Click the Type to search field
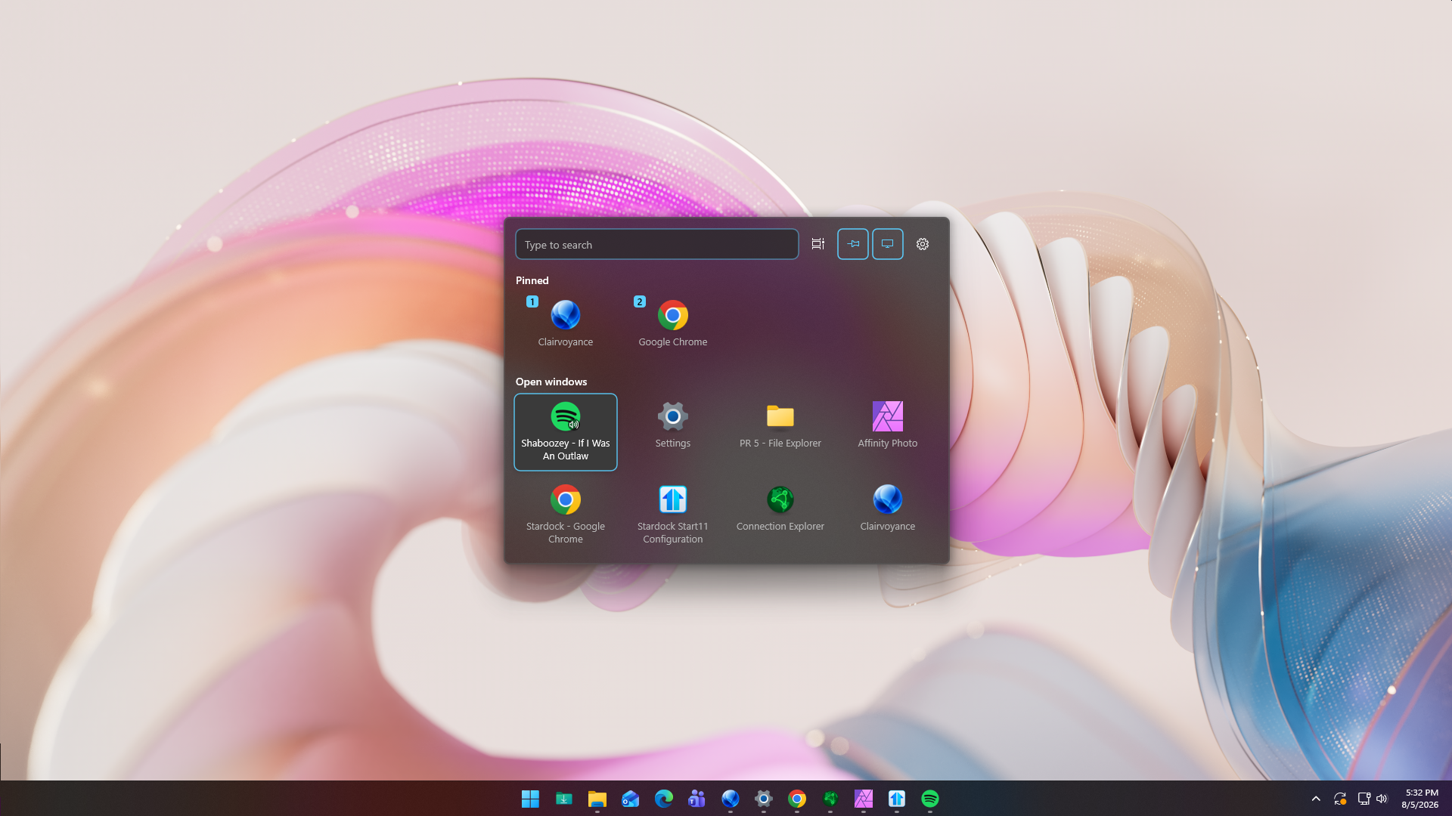This screenshot has height=816, width=1452. point(656,245)
